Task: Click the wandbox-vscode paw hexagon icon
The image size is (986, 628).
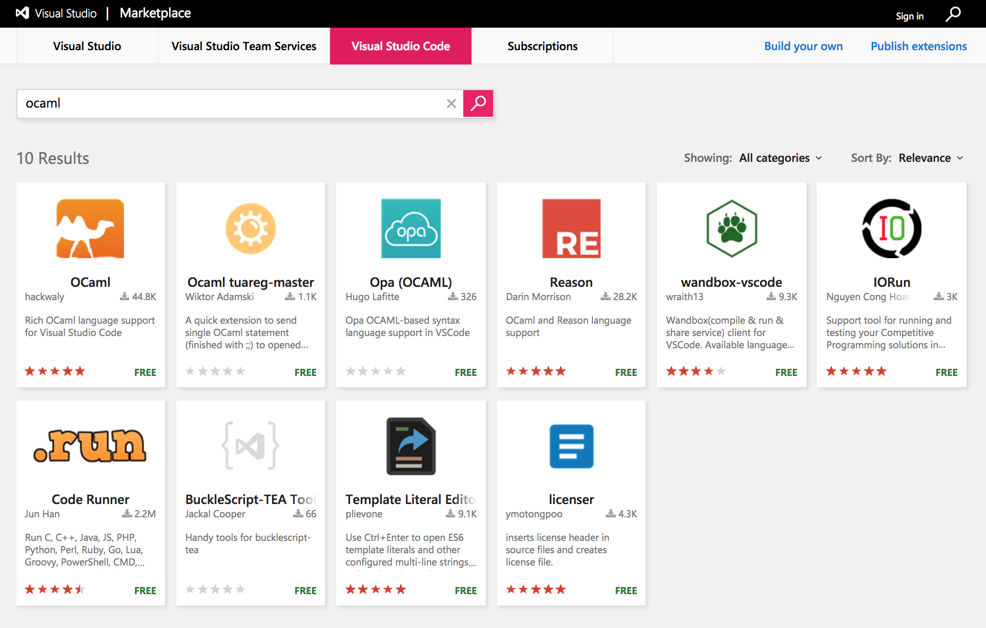Action: (x=731, y=228)
